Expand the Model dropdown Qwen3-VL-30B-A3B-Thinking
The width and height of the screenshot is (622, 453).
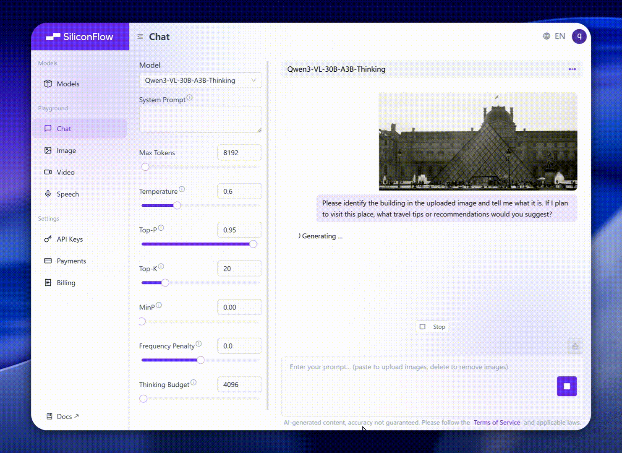coord(200,81)
